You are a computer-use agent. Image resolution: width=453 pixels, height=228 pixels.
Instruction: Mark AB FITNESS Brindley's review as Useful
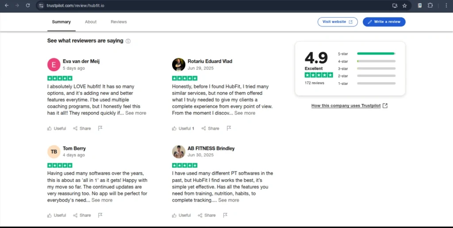coord(181,215)
